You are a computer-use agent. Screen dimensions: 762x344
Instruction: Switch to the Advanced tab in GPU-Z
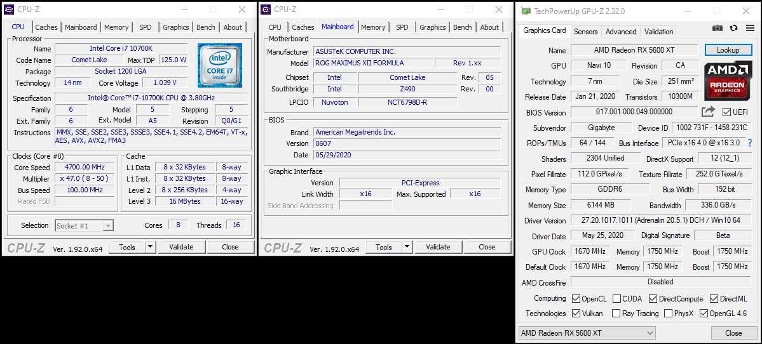pos(621,31)
